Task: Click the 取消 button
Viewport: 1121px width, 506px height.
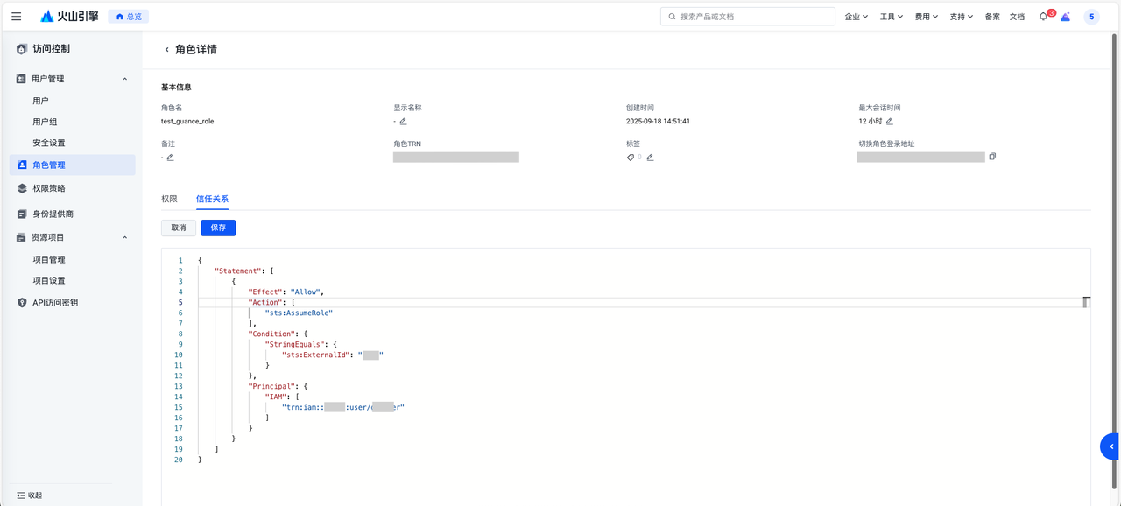Action: click(179, 228)
